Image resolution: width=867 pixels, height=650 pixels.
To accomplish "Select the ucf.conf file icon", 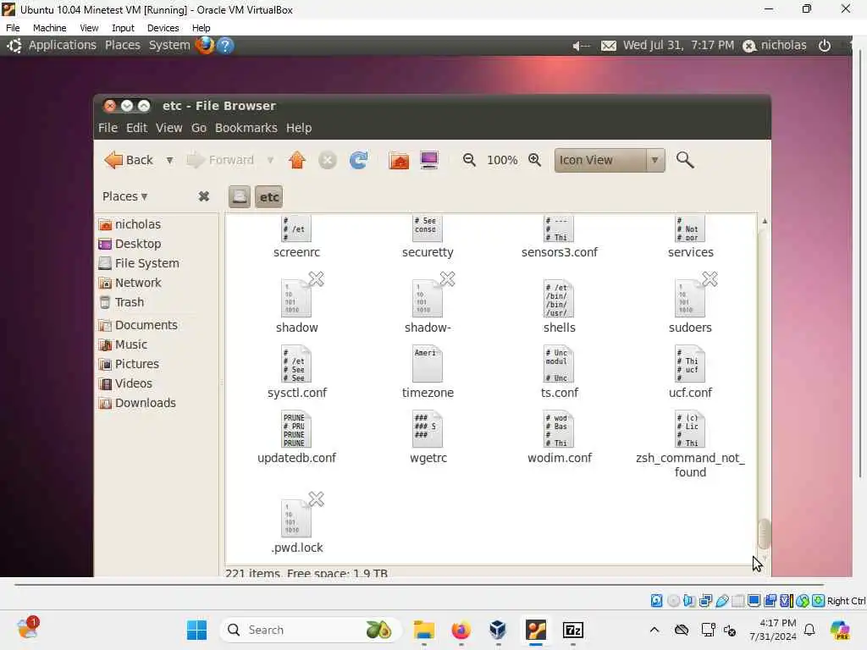I will [x=690, y=364].
